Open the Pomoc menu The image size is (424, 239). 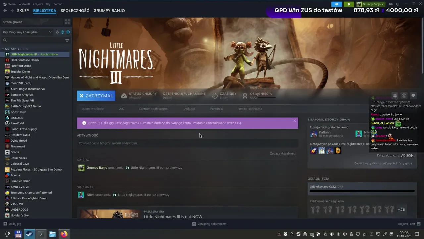pyautogui.click(x=58, y=4)
